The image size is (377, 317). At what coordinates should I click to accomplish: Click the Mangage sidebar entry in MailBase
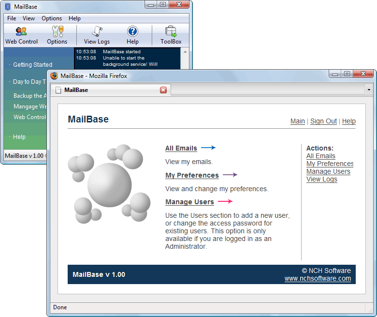(x=30, y=106)
